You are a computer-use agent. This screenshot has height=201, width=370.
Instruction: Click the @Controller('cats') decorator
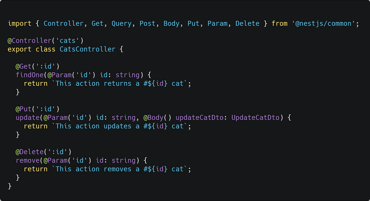click(x=45, y=41)
